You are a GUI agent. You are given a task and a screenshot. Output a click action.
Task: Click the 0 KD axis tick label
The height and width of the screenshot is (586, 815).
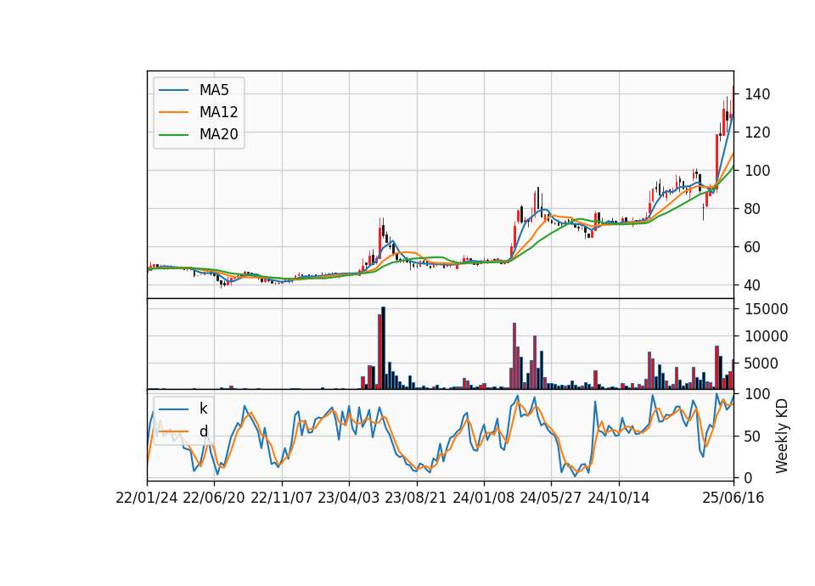click(x=749, y=478)
